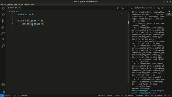This screenshot has width=172, height=97.
Task: Open the Run and Debug view icon
Action: pos(3,27)
